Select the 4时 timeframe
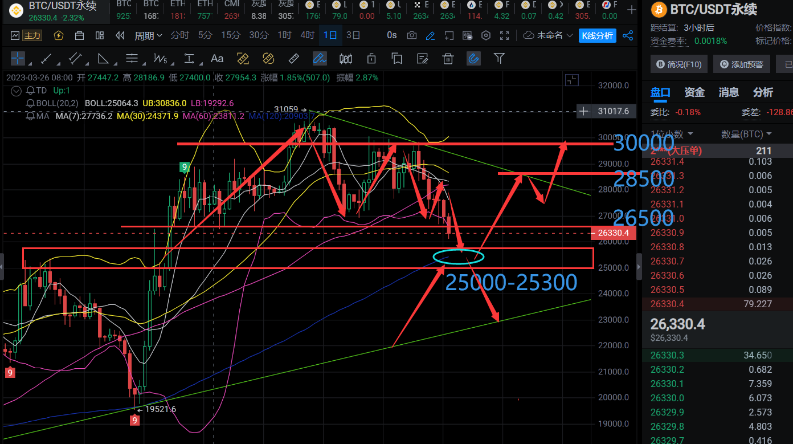 308,35
